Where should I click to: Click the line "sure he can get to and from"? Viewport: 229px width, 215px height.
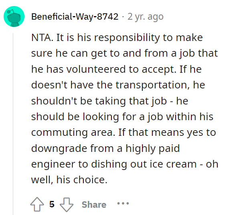[99, 53]
